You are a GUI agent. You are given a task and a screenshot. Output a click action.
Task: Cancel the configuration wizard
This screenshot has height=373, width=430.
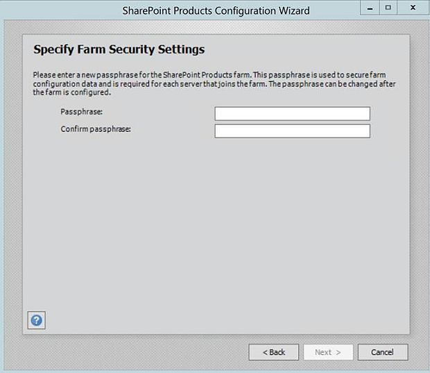pyautogui.click(x=383, y=352)
